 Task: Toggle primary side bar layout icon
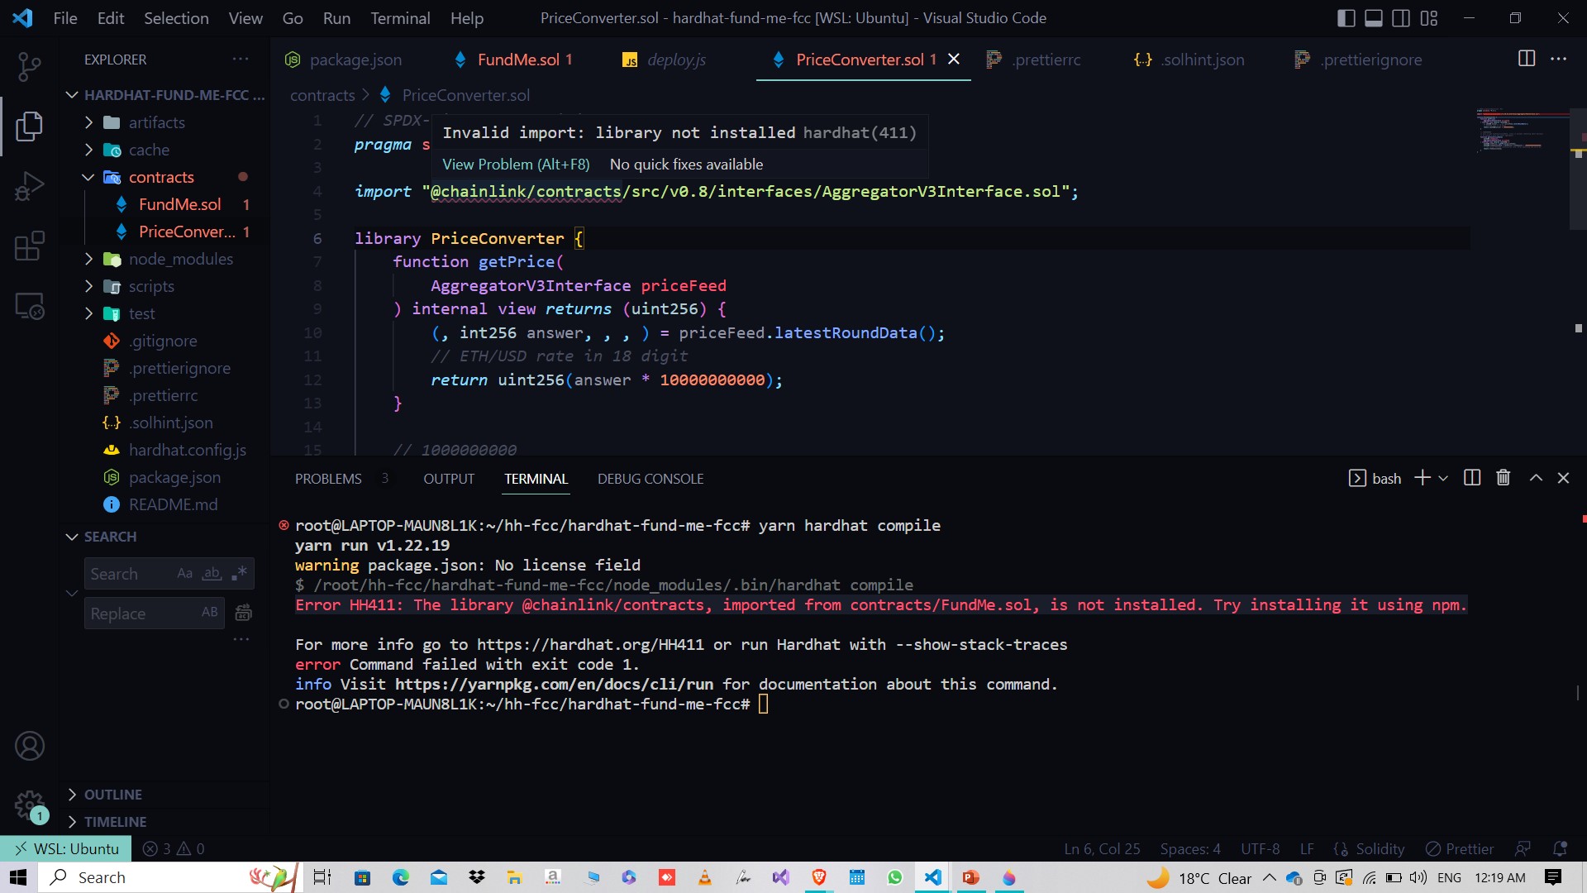click(1346, 18)
